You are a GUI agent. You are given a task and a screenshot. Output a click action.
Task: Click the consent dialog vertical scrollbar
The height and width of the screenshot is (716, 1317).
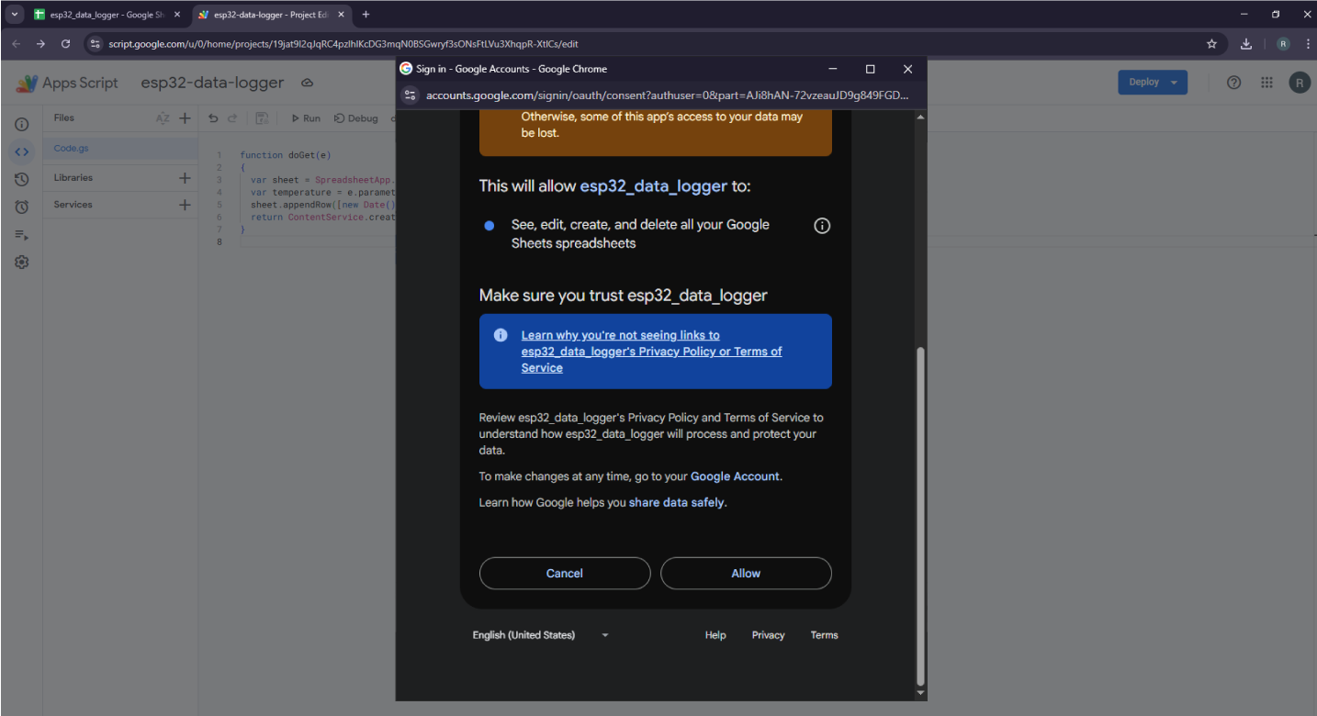pos(920,514)
